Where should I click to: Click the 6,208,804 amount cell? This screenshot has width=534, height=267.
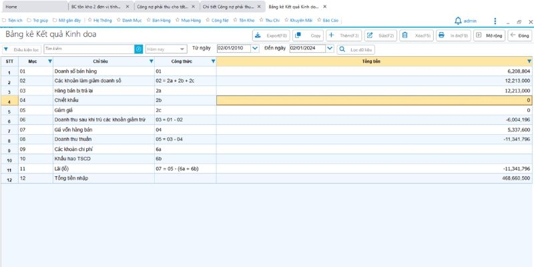point(374,71)
